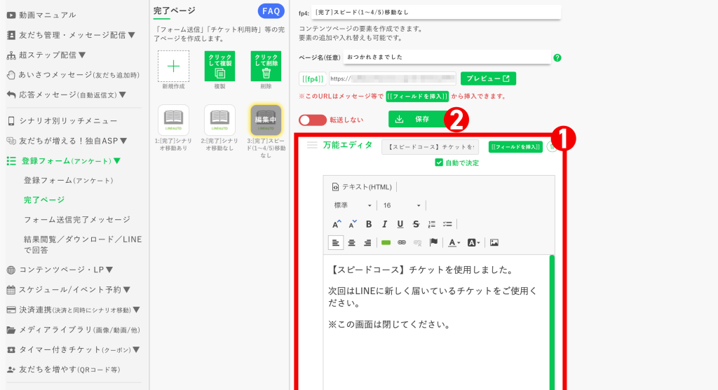
Task: Select the page thumbnail marked 編集中
Action: (x=266, y=120)
